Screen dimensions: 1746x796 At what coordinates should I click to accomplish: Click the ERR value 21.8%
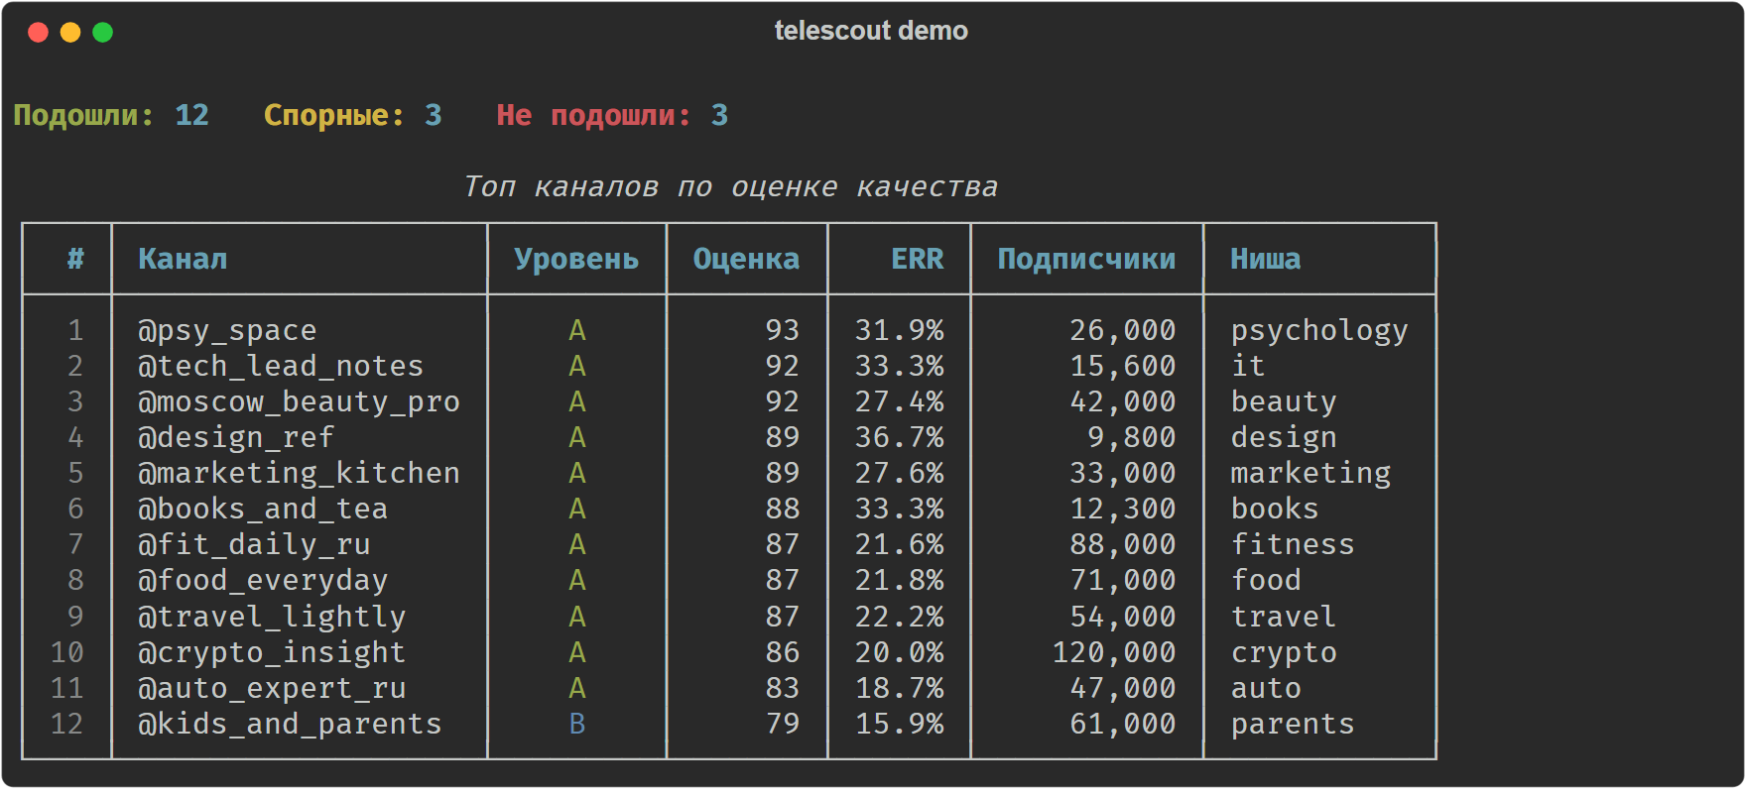900,580
